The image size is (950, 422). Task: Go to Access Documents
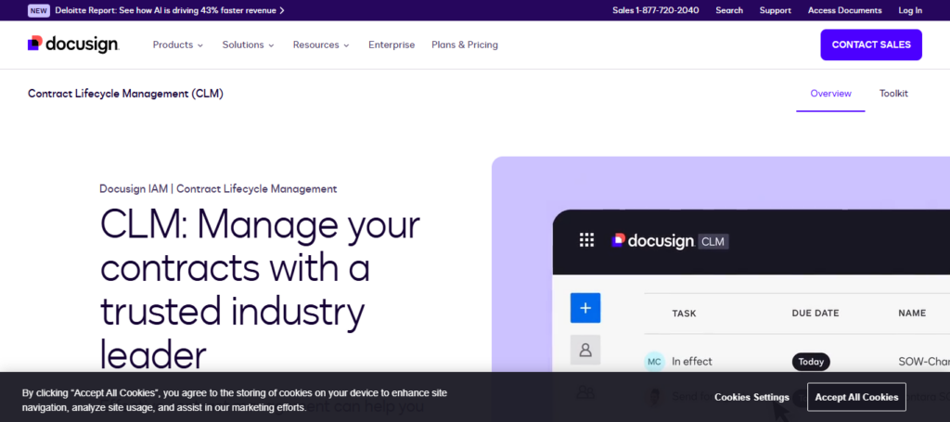click(x=844, y=10)
